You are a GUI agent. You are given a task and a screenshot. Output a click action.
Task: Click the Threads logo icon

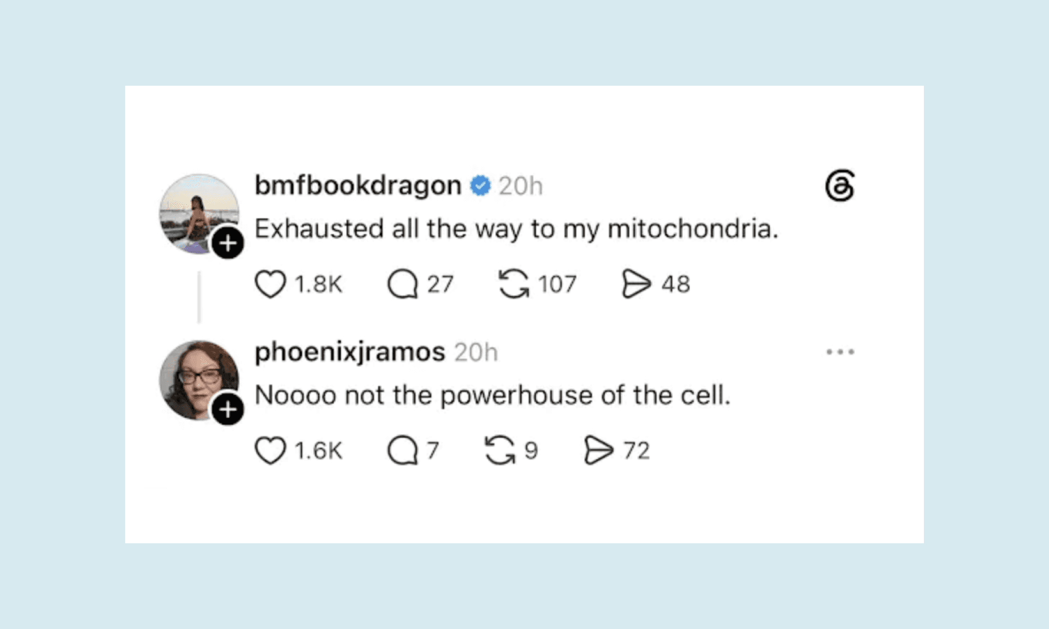(840, 186)
